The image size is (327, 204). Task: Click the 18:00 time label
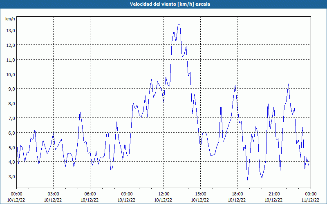coord(237,194)
